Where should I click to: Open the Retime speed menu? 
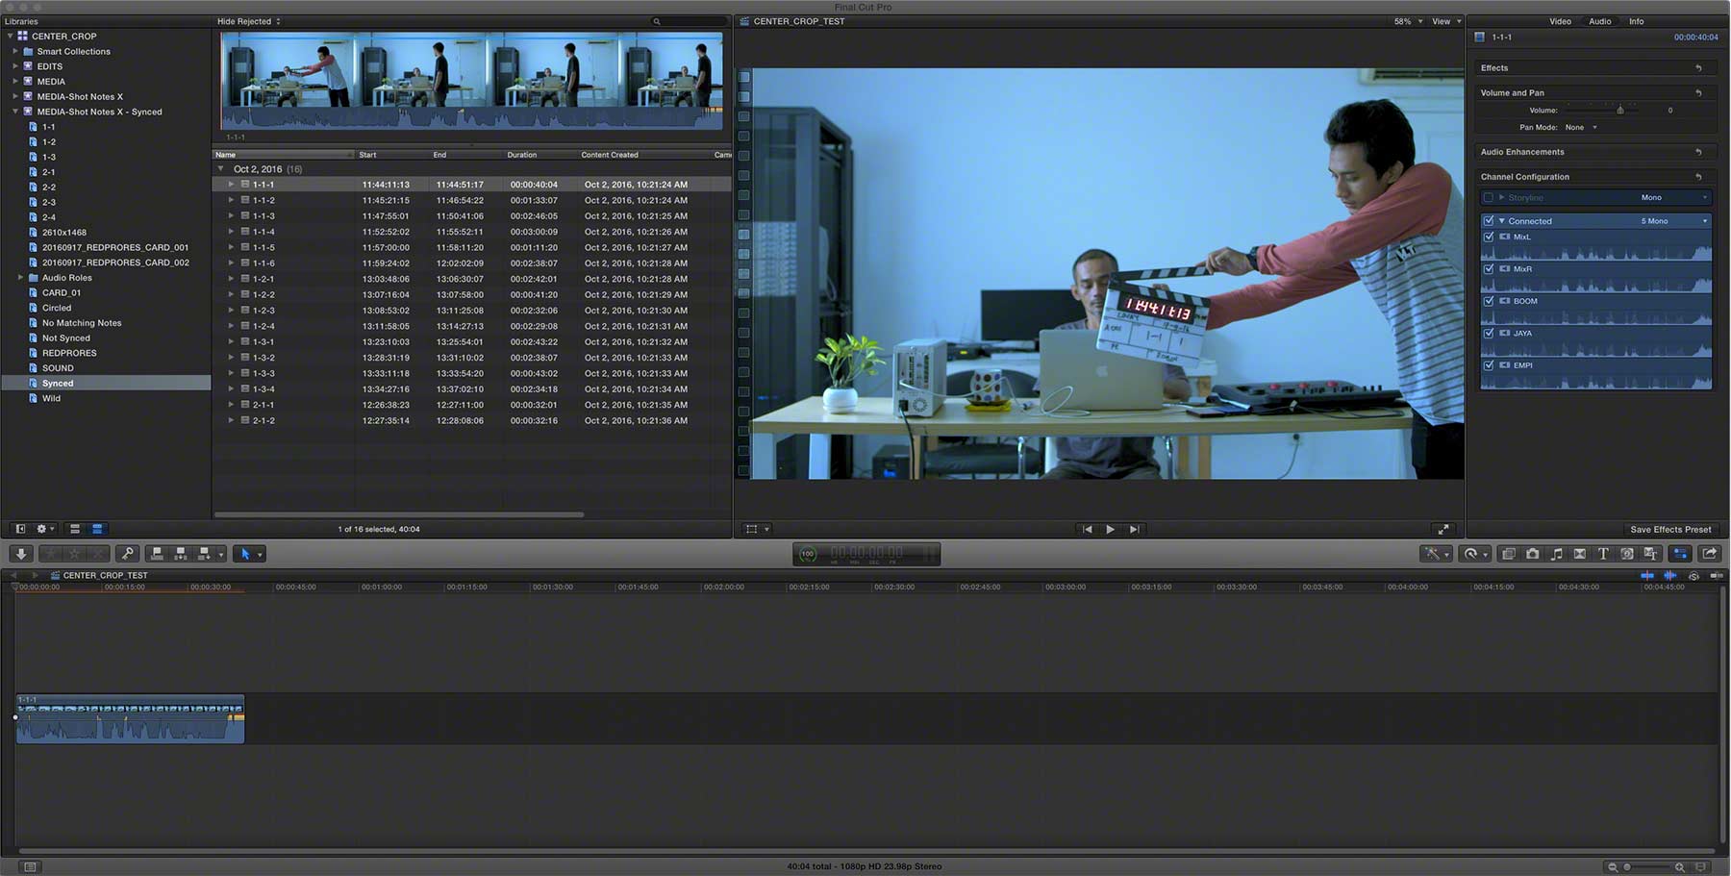[x=1472, y=554]
